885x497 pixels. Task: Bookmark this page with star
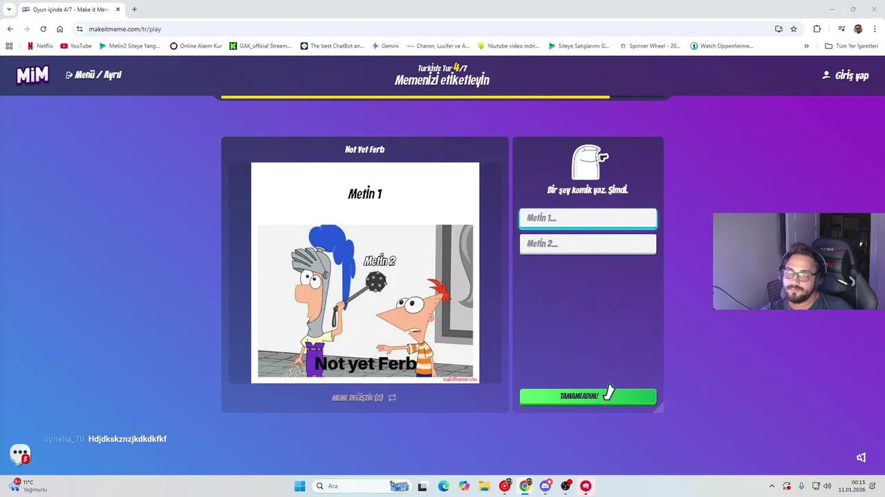[794, 29]
